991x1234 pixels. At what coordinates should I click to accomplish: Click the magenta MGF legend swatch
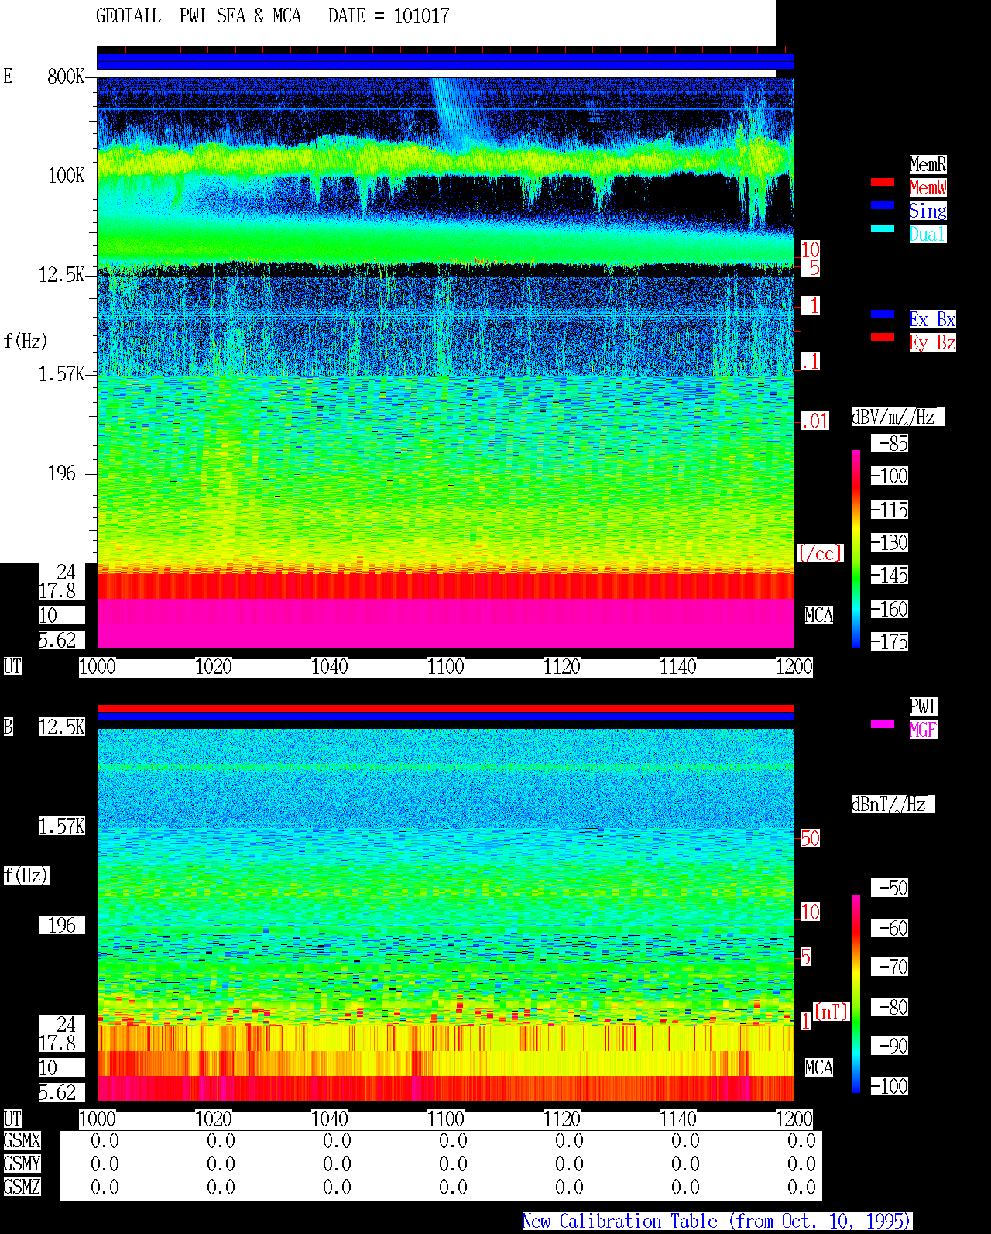[x=883, y=724]
